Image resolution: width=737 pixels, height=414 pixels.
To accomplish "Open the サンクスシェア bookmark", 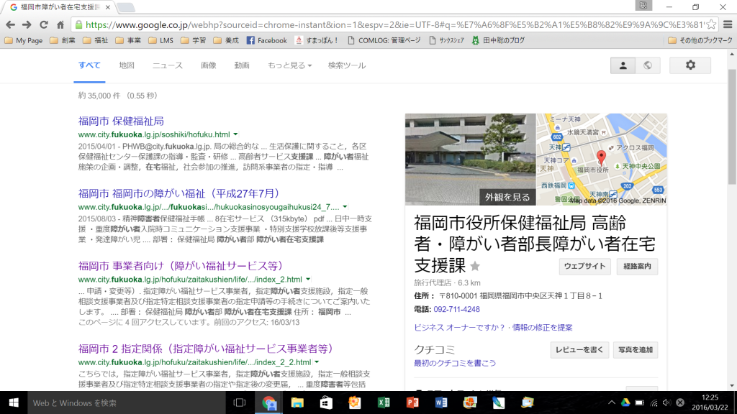I will [446, 41].
